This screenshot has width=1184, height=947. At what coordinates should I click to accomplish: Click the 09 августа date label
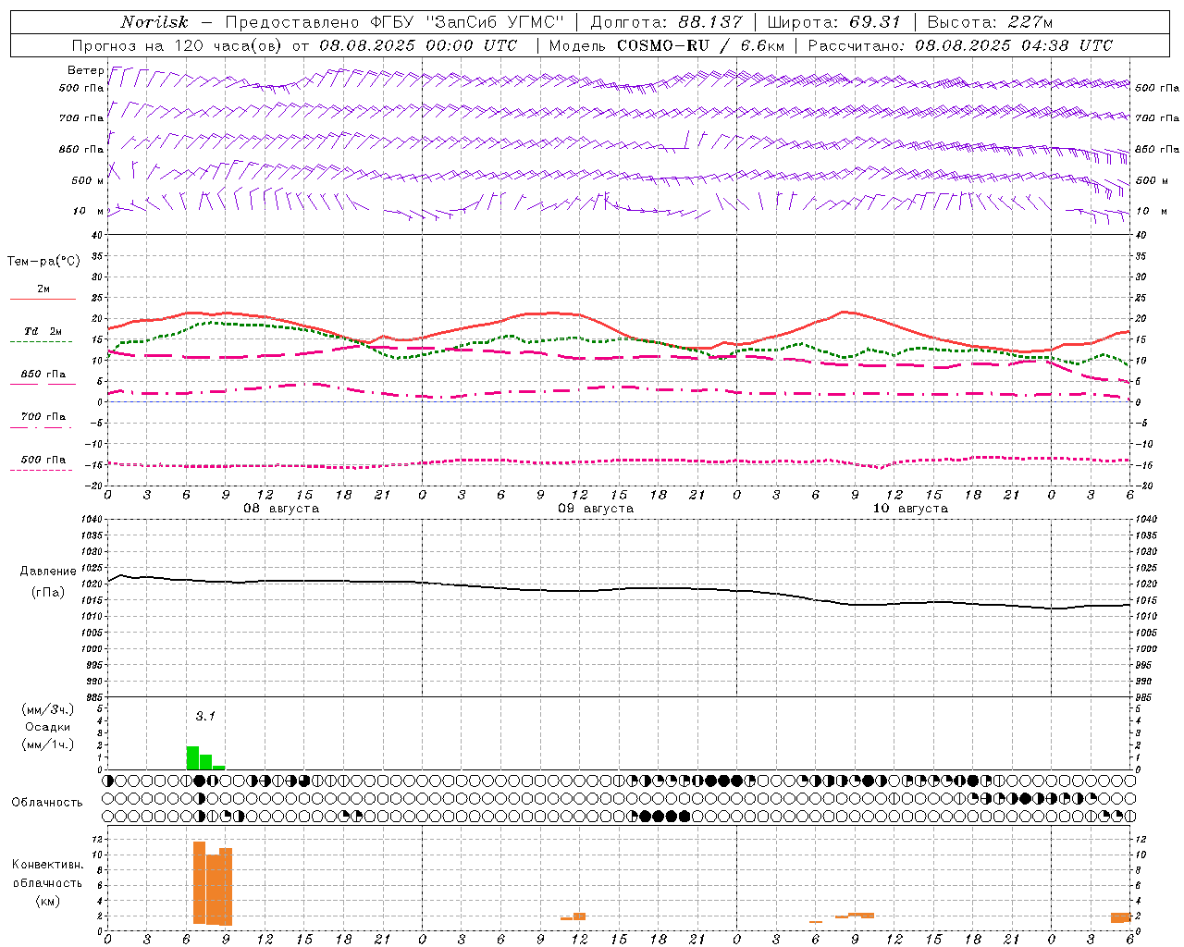coord(596,509)
